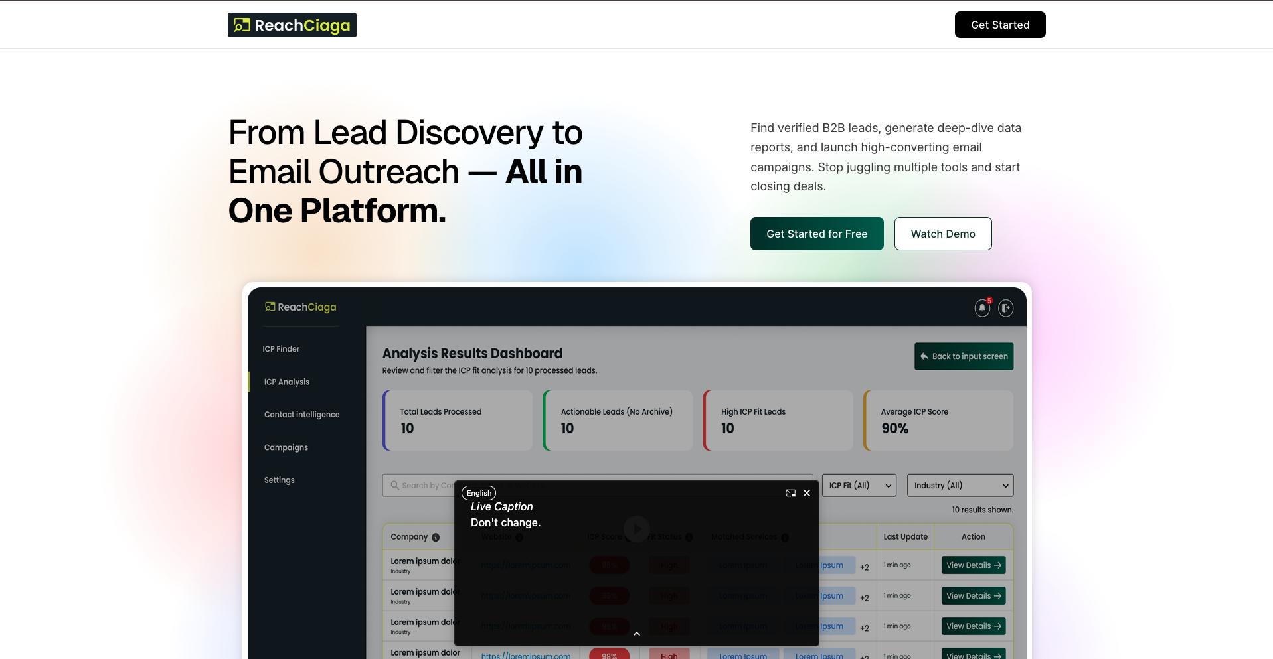Open the ICP Fit (All) dropdown
The height and width of the screenshot is (659, 1273).
coord(859,486)
